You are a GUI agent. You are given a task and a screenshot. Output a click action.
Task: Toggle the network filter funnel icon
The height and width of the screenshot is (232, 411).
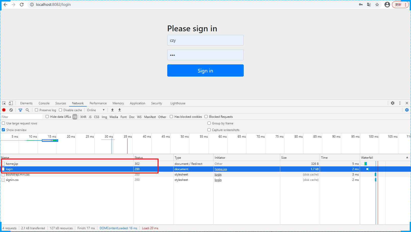tap(20, 110)
